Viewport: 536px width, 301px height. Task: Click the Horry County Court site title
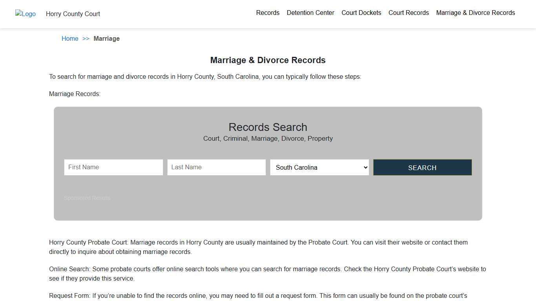click(73, 14)
